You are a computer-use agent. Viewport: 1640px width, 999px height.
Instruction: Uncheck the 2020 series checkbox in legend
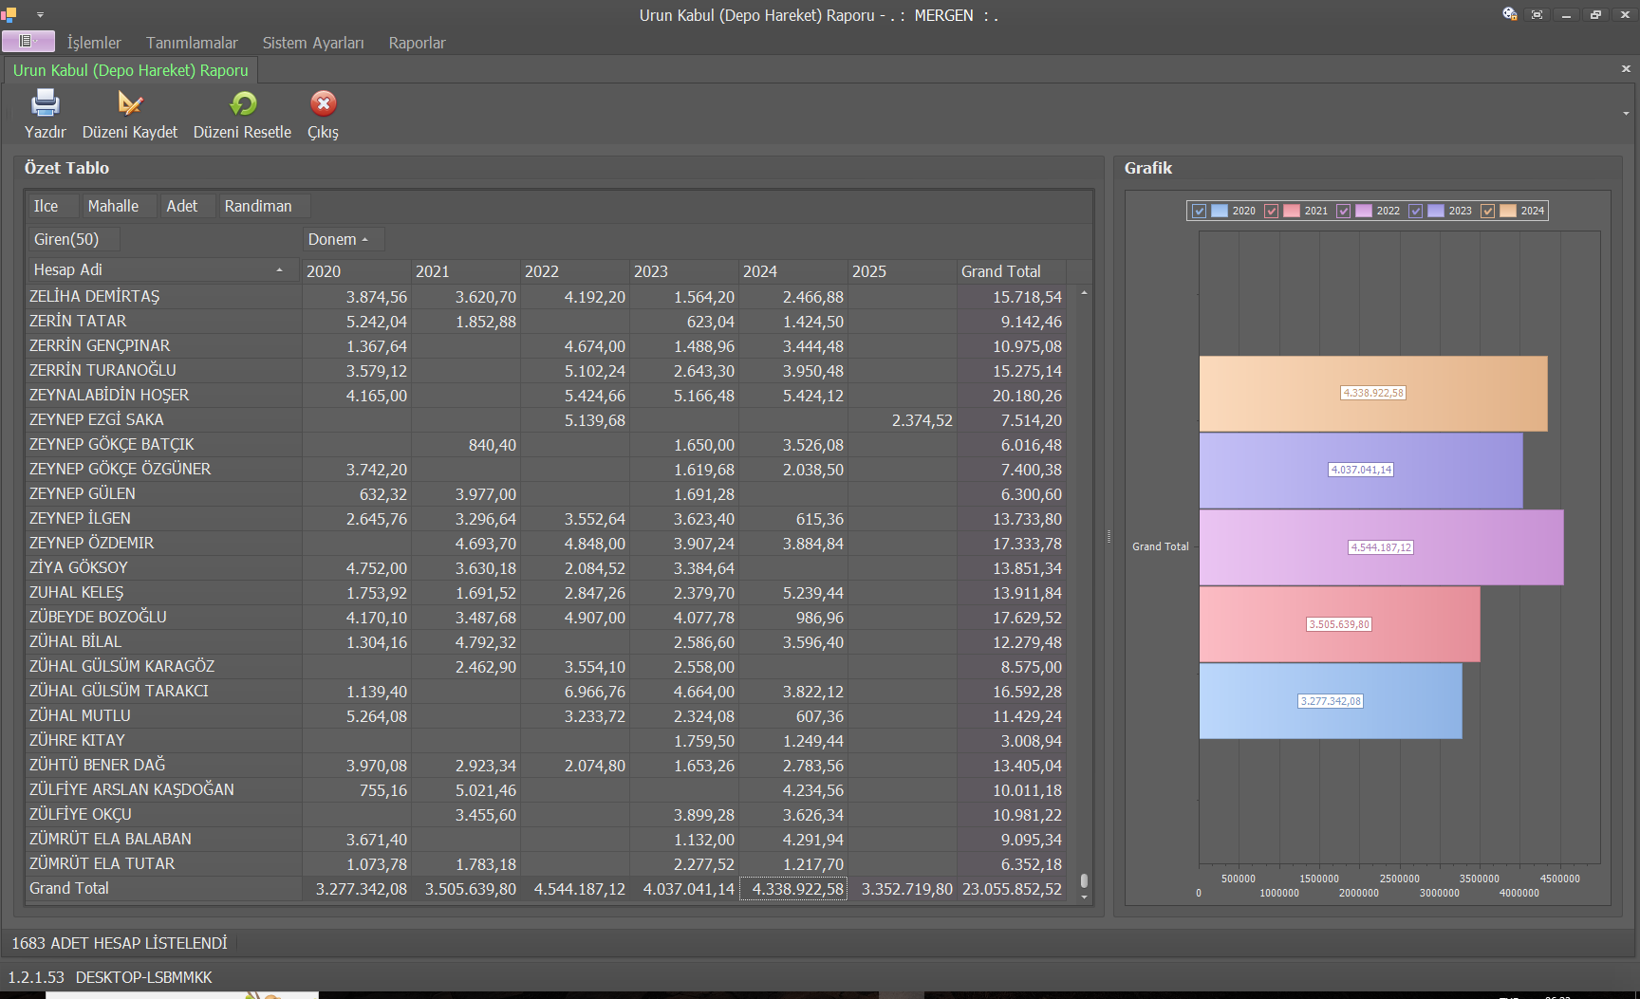pos(1200,211)
